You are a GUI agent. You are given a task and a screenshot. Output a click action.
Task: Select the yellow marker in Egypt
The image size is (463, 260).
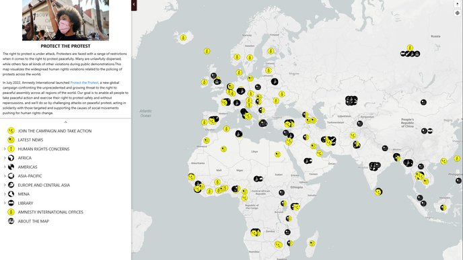click(277, 154)
